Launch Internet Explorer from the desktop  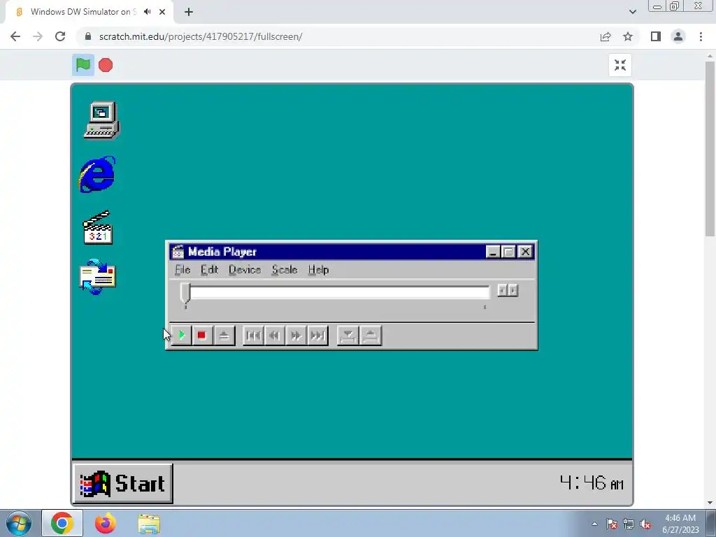pos(97,174)
